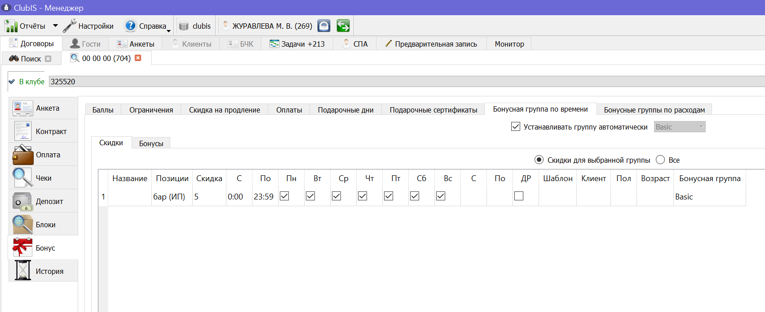The width and height of the screenshot is (765, 312).
Task: Switch to the Гости tab
Action: pyautogui.click(x=85, y=44)
